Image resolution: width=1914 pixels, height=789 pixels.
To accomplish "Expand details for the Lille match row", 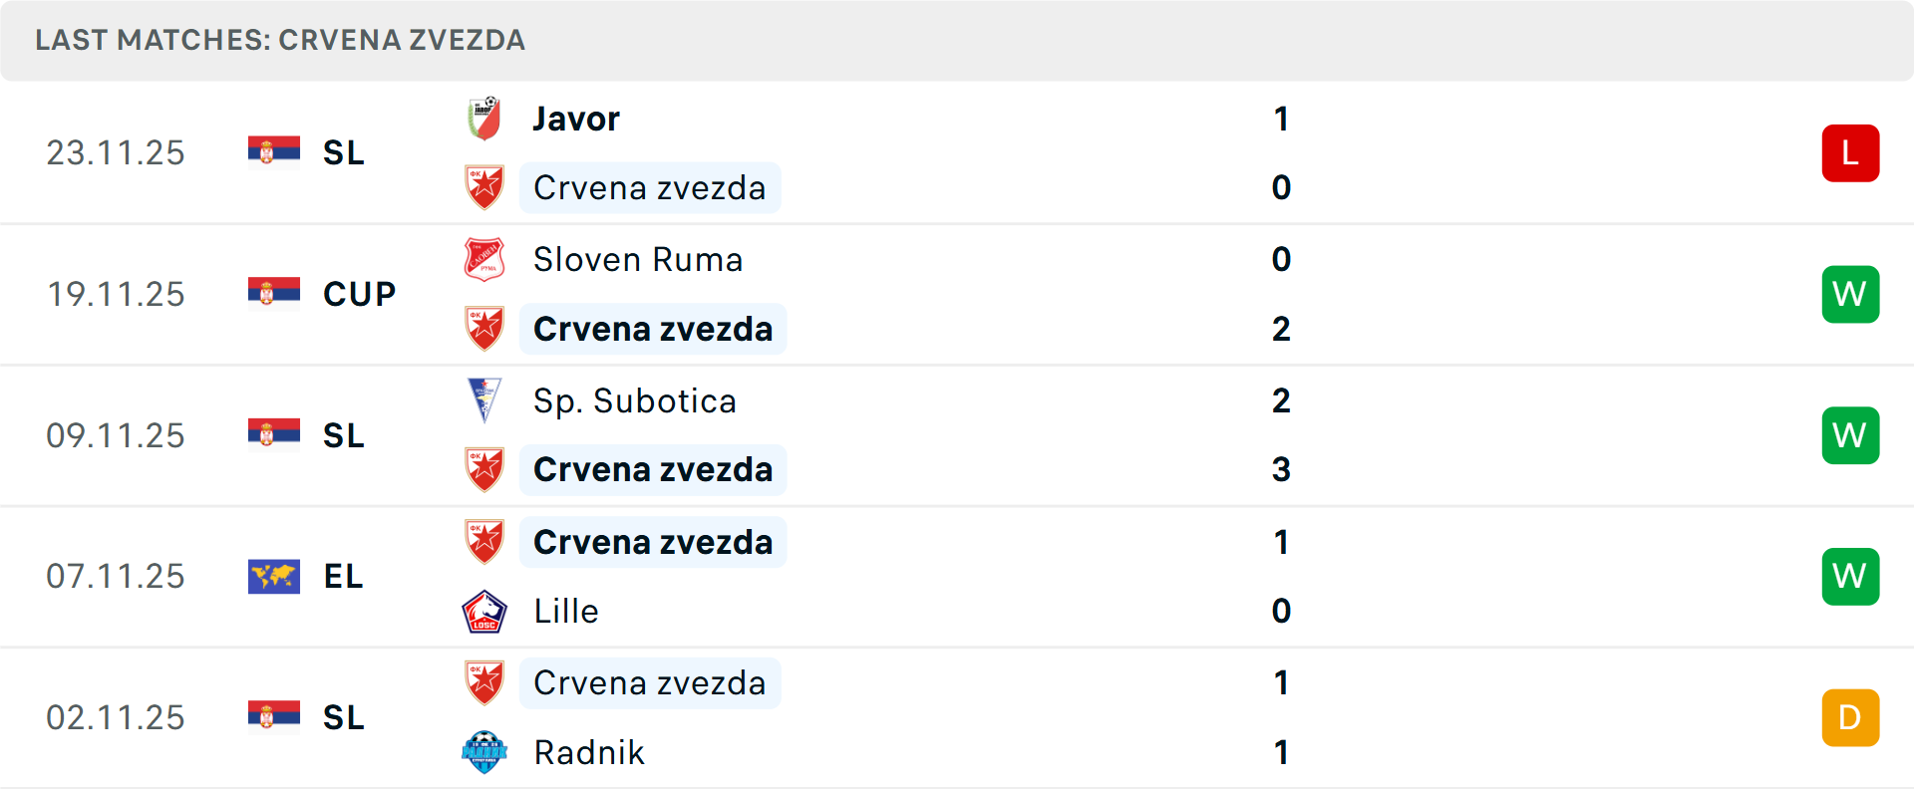I will click(x=1097, y=576).
